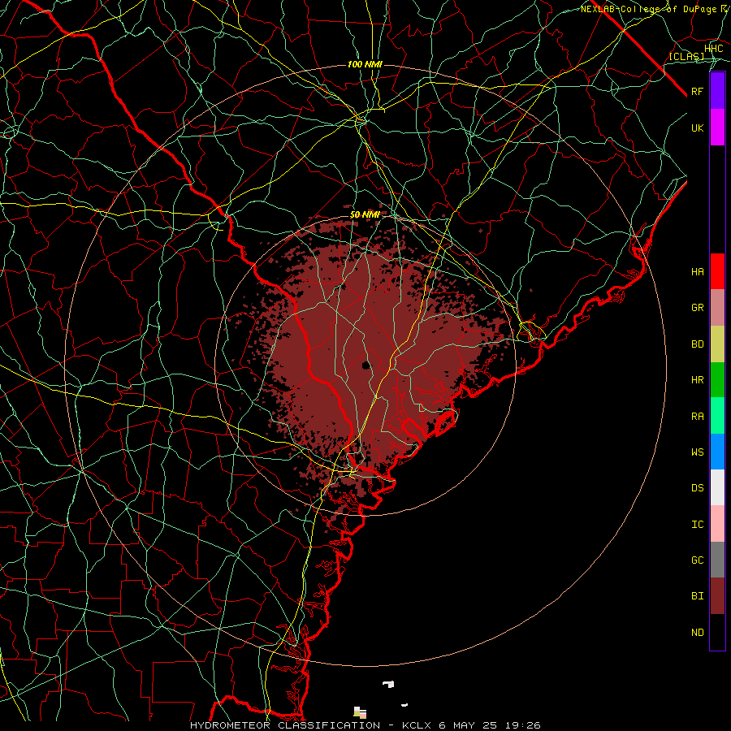
Task: Click the magenta UK legend color block
Action: tap(717, 128)
